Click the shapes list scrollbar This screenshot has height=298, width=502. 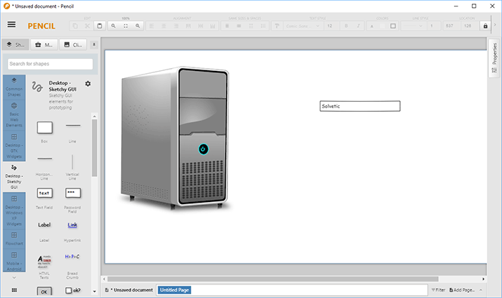pyautogui.click(x=95, y=148)
